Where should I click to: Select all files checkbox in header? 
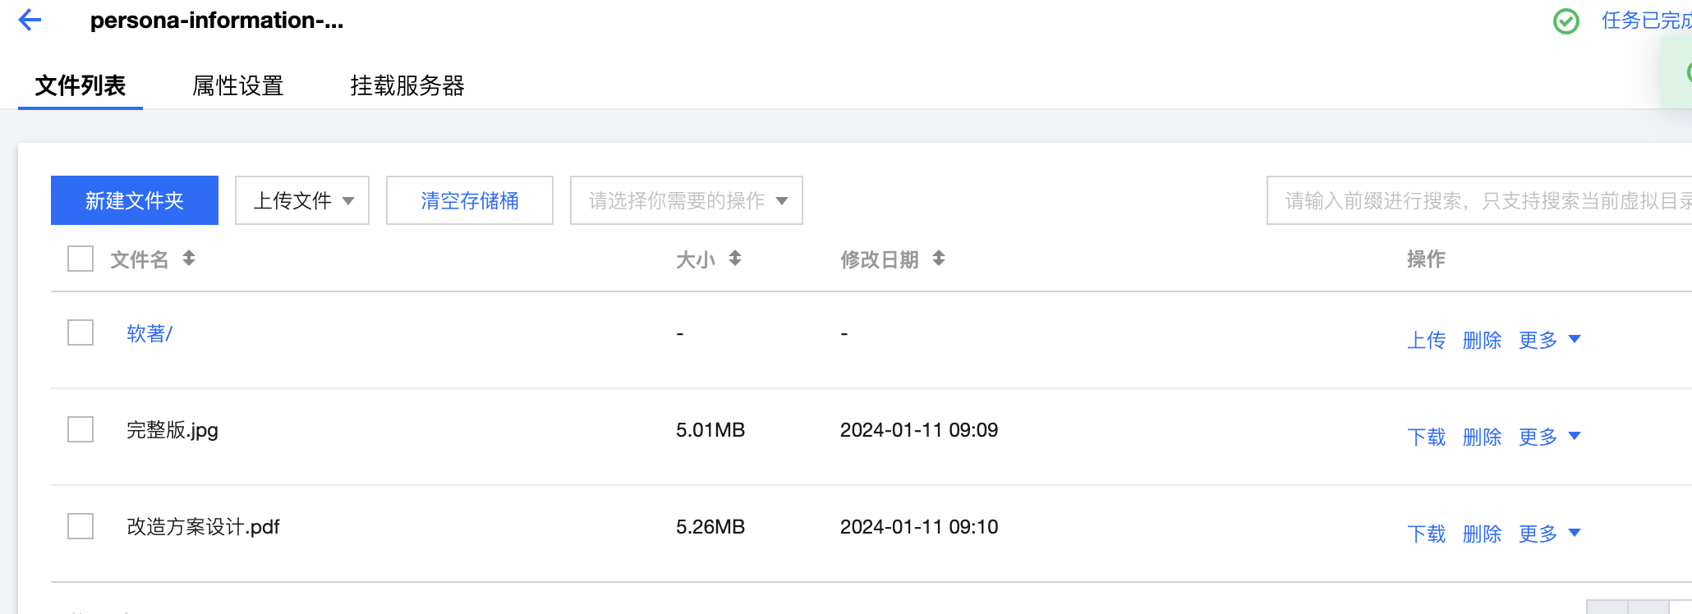click(x=80, y=259)
